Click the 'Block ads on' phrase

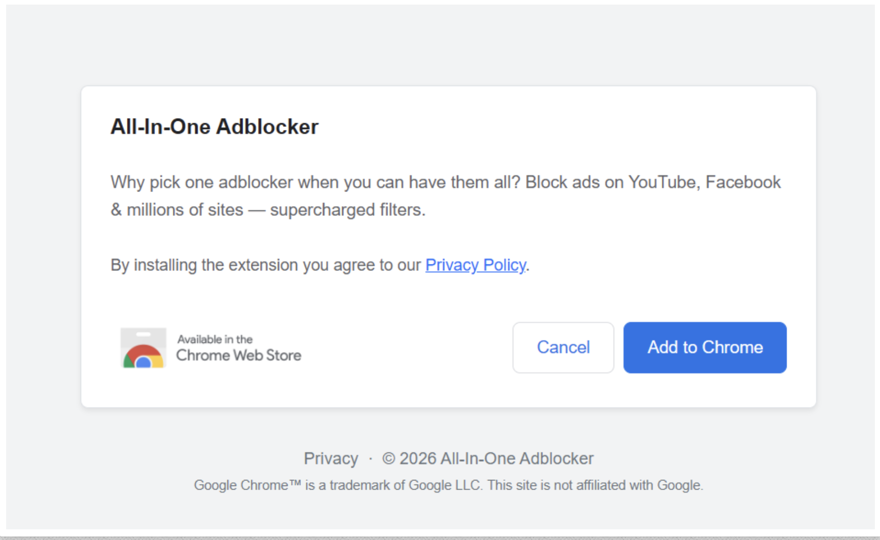click(x=574, y=182)
